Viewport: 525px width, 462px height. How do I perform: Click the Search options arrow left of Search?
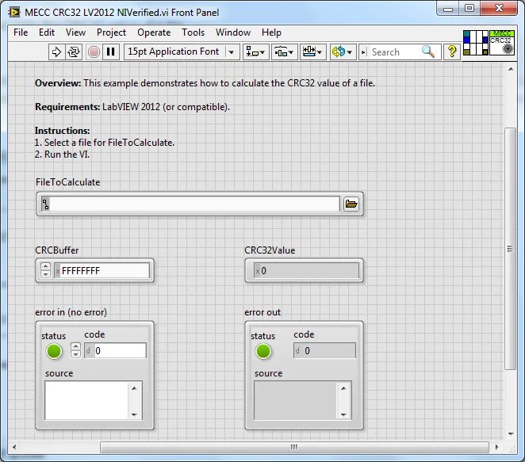coord(363,52)
